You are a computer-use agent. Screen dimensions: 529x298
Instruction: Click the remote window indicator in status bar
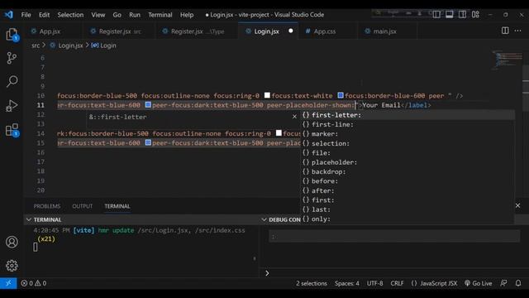click(8, 283)
